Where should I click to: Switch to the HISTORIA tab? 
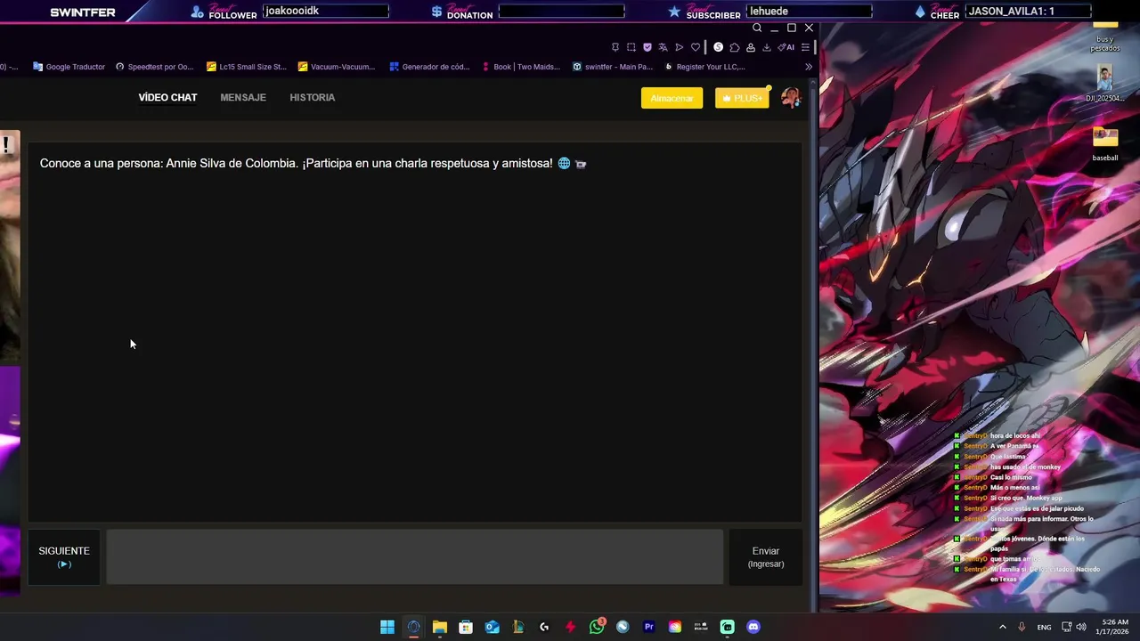[x=312, y=98]
